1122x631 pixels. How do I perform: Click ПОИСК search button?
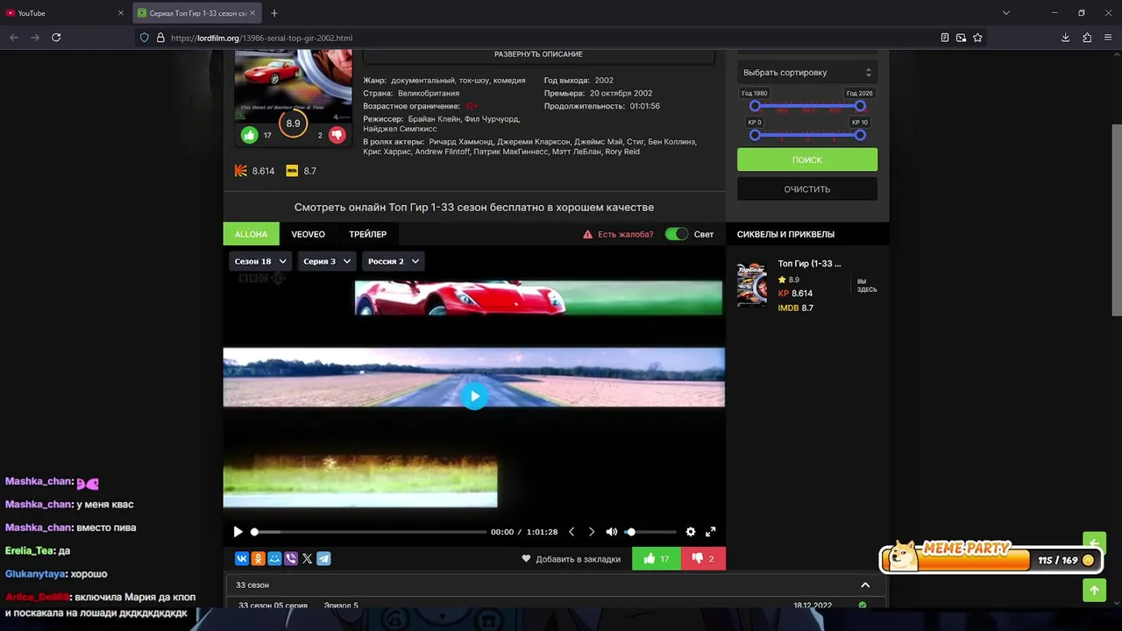point(807,160)
